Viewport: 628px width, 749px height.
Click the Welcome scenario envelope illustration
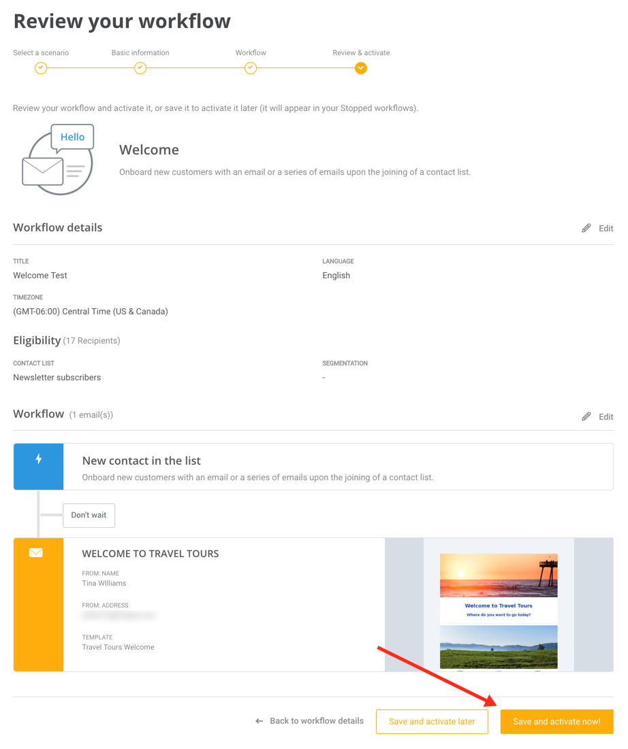coord(58,160)
